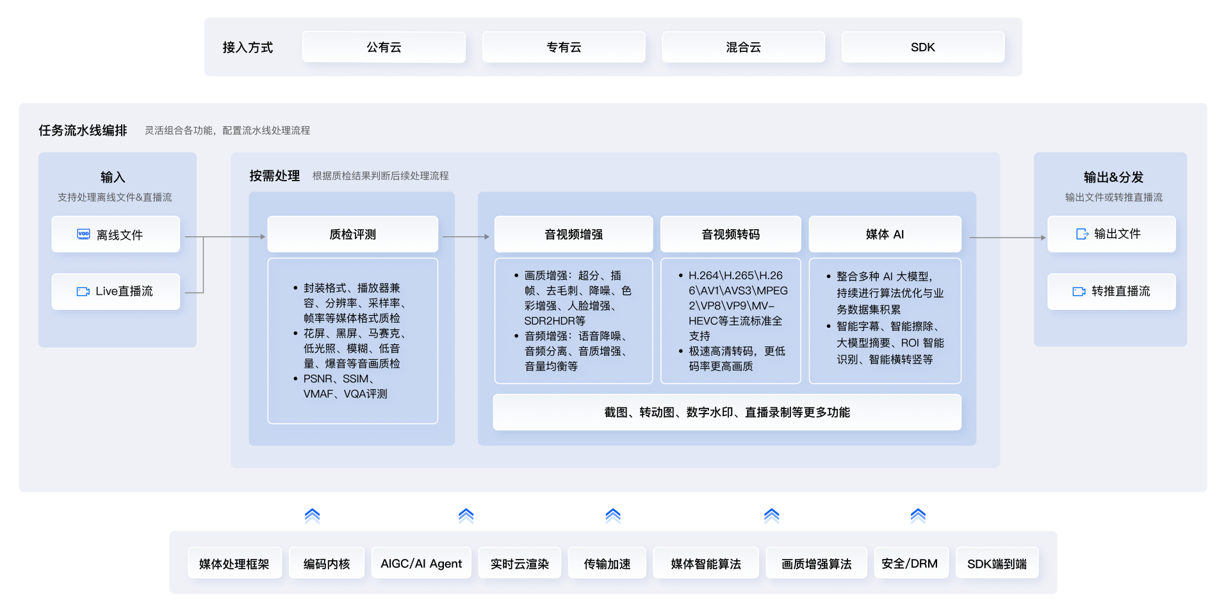Click the camera icon beside Live直播流
1226x607 pixels.
[x=83, y=291]
